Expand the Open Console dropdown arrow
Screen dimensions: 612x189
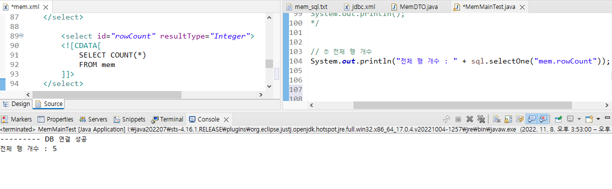pos(598,119)
